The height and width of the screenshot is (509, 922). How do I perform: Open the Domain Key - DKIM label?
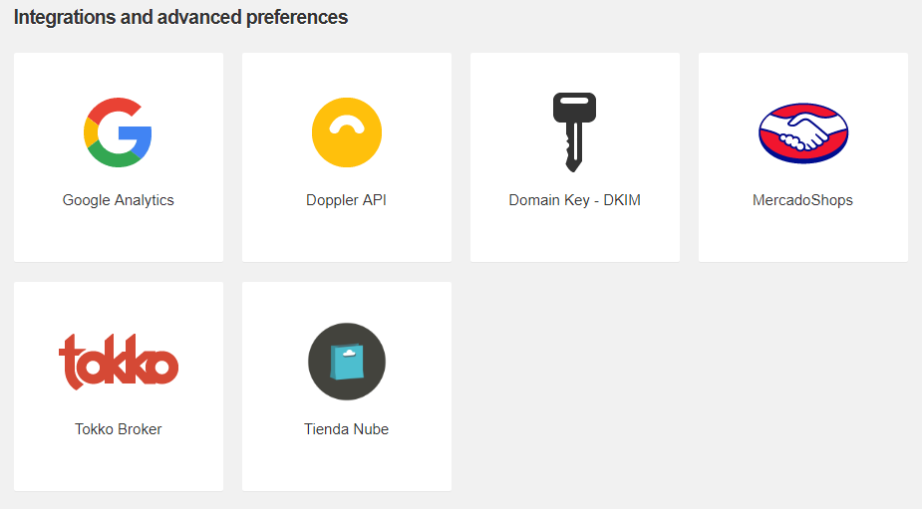tap(574, 200)
